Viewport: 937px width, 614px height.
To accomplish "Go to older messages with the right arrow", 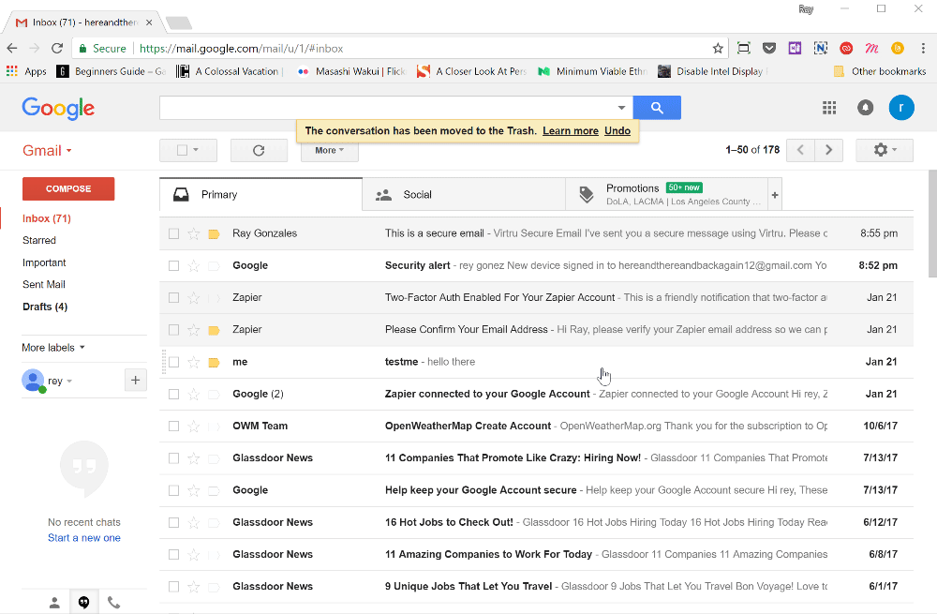I will 829,150.
